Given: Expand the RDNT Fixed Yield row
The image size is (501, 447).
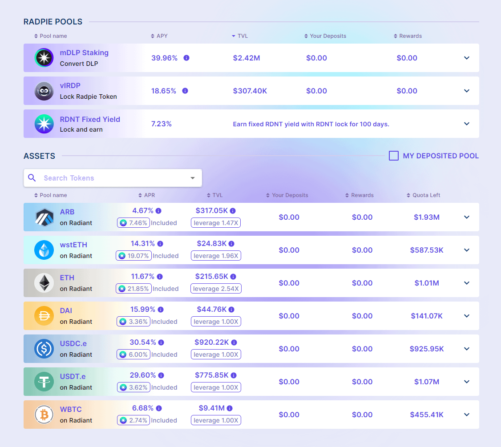Looking at the screenshot, I should [467, 124].
